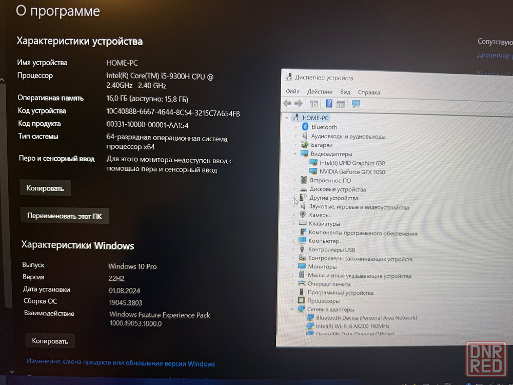Click the Переименовать этот ПК button
The width and height of the screenshot is (513, 385).
(65, 216)
